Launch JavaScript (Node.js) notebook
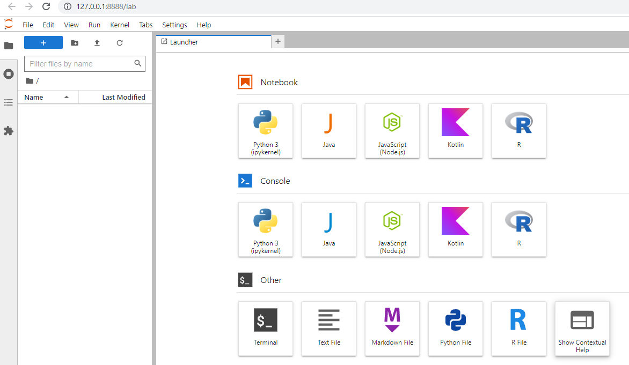Screen dimensions: 629x365 click(x=392, y=131)
